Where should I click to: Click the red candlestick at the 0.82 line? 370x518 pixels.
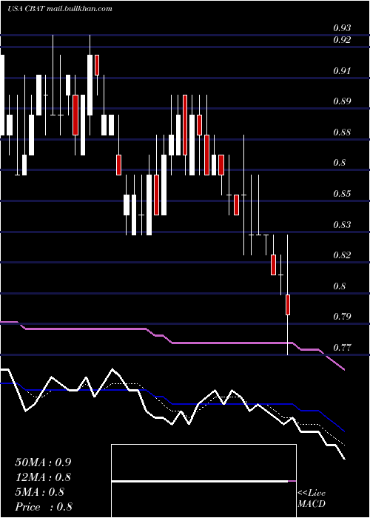pos(273,265)
